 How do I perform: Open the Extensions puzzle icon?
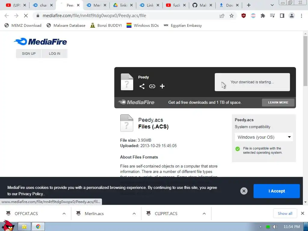pos(263,16)
